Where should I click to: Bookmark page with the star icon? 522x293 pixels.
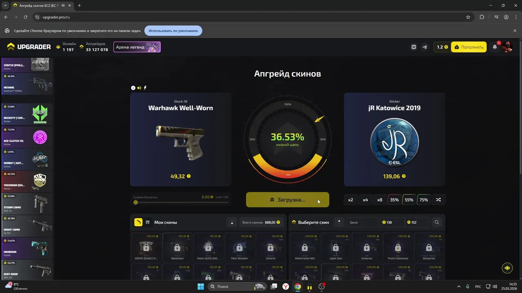pyautogui.click(x=468, y=17)
